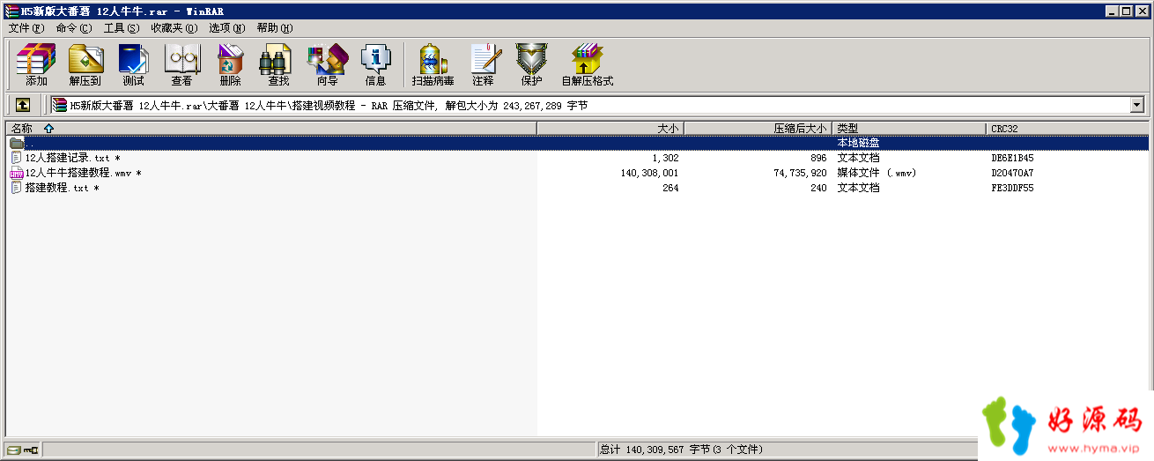Screen dimensions: 1154x461
Task: Click the SFX (自解压格式) icon
Action: click(x=587, y=64)
